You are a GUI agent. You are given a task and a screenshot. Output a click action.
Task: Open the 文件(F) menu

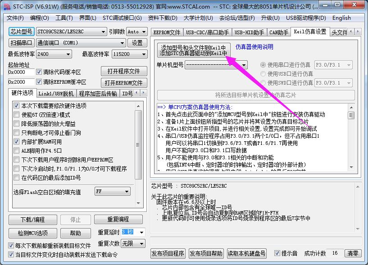[x=15, y=18]
